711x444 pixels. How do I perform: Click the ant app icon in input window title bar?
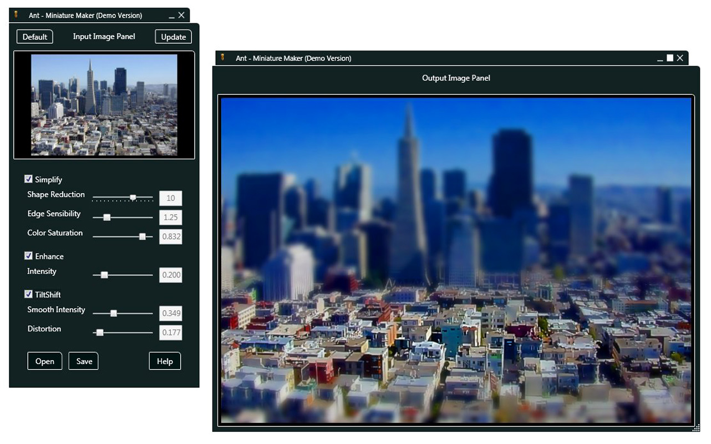tap(16, 14)
